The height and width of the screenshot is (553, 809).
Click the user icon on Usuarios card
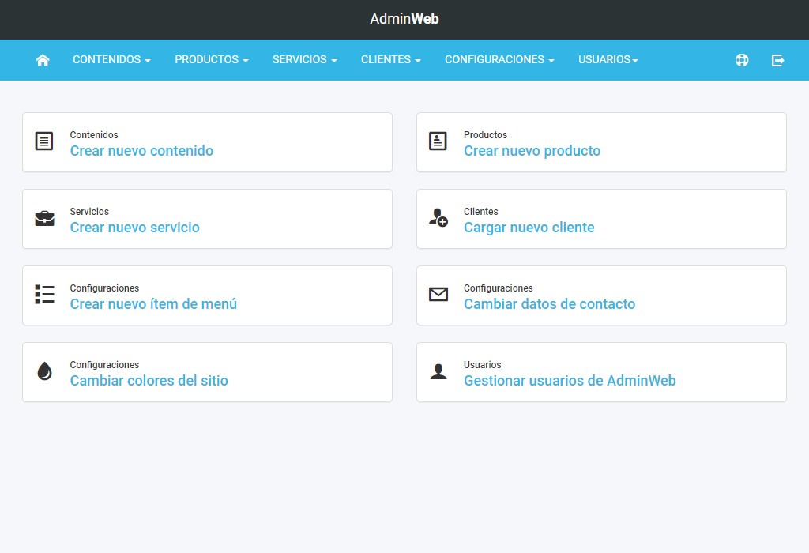coord(438,371)
